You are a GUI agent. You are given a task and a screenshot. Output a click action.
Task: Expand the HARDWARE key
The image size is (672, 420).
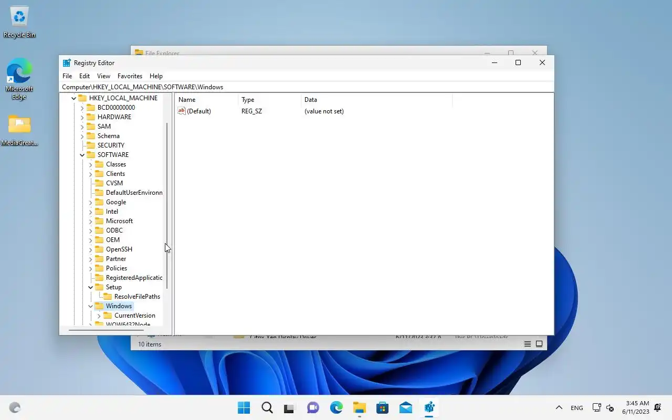tap(82, 117)
